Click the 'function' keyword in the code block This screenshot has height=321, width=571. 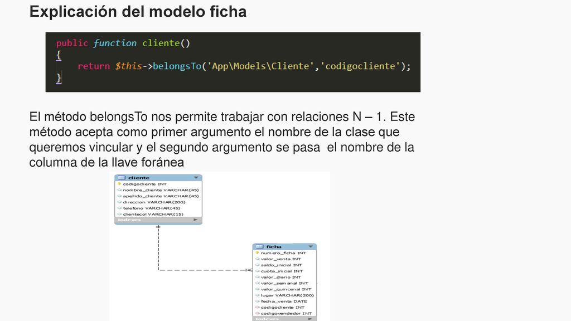tap(115, 43)
